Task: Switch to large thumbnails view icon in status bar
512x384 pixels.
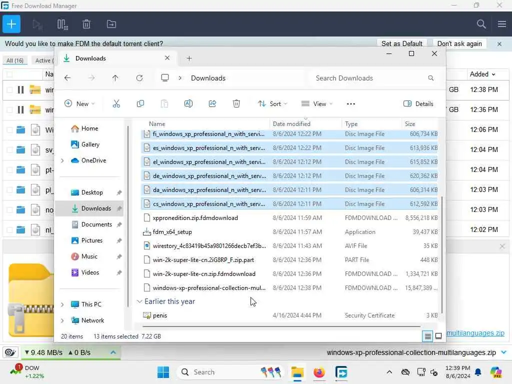Action: (438, 336)
